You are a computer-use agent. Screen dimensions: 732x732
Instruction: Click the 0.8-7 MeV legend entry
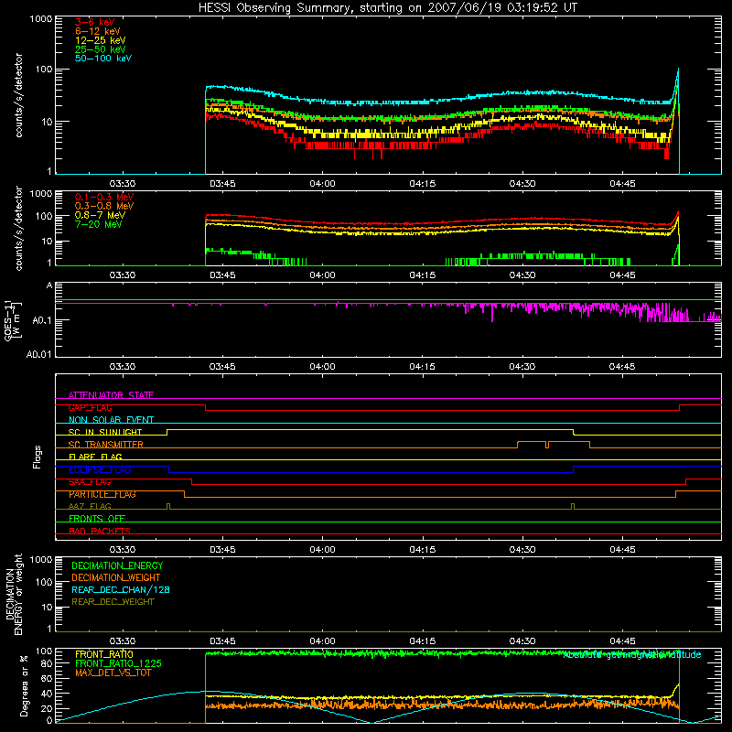point(100,215)
